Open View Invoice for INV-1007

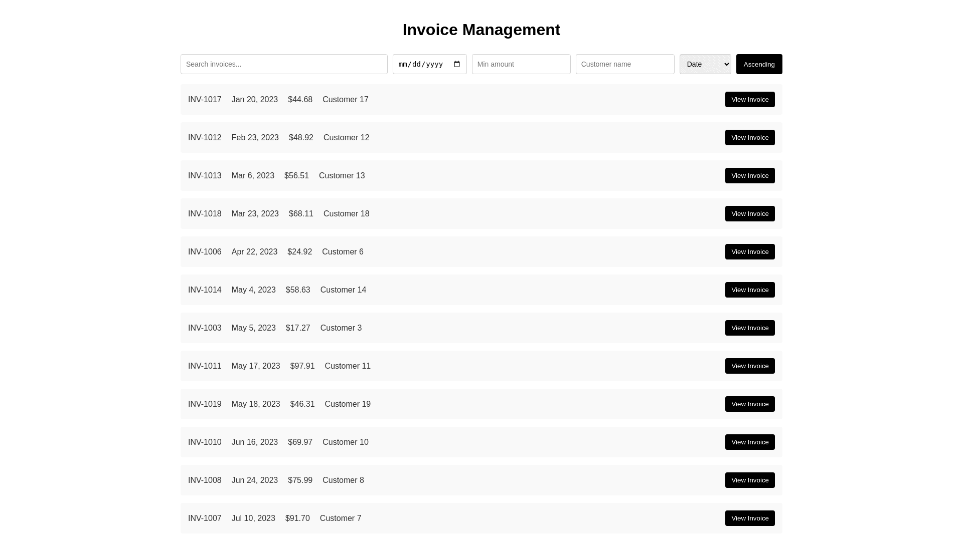click(x=749, y=518)
